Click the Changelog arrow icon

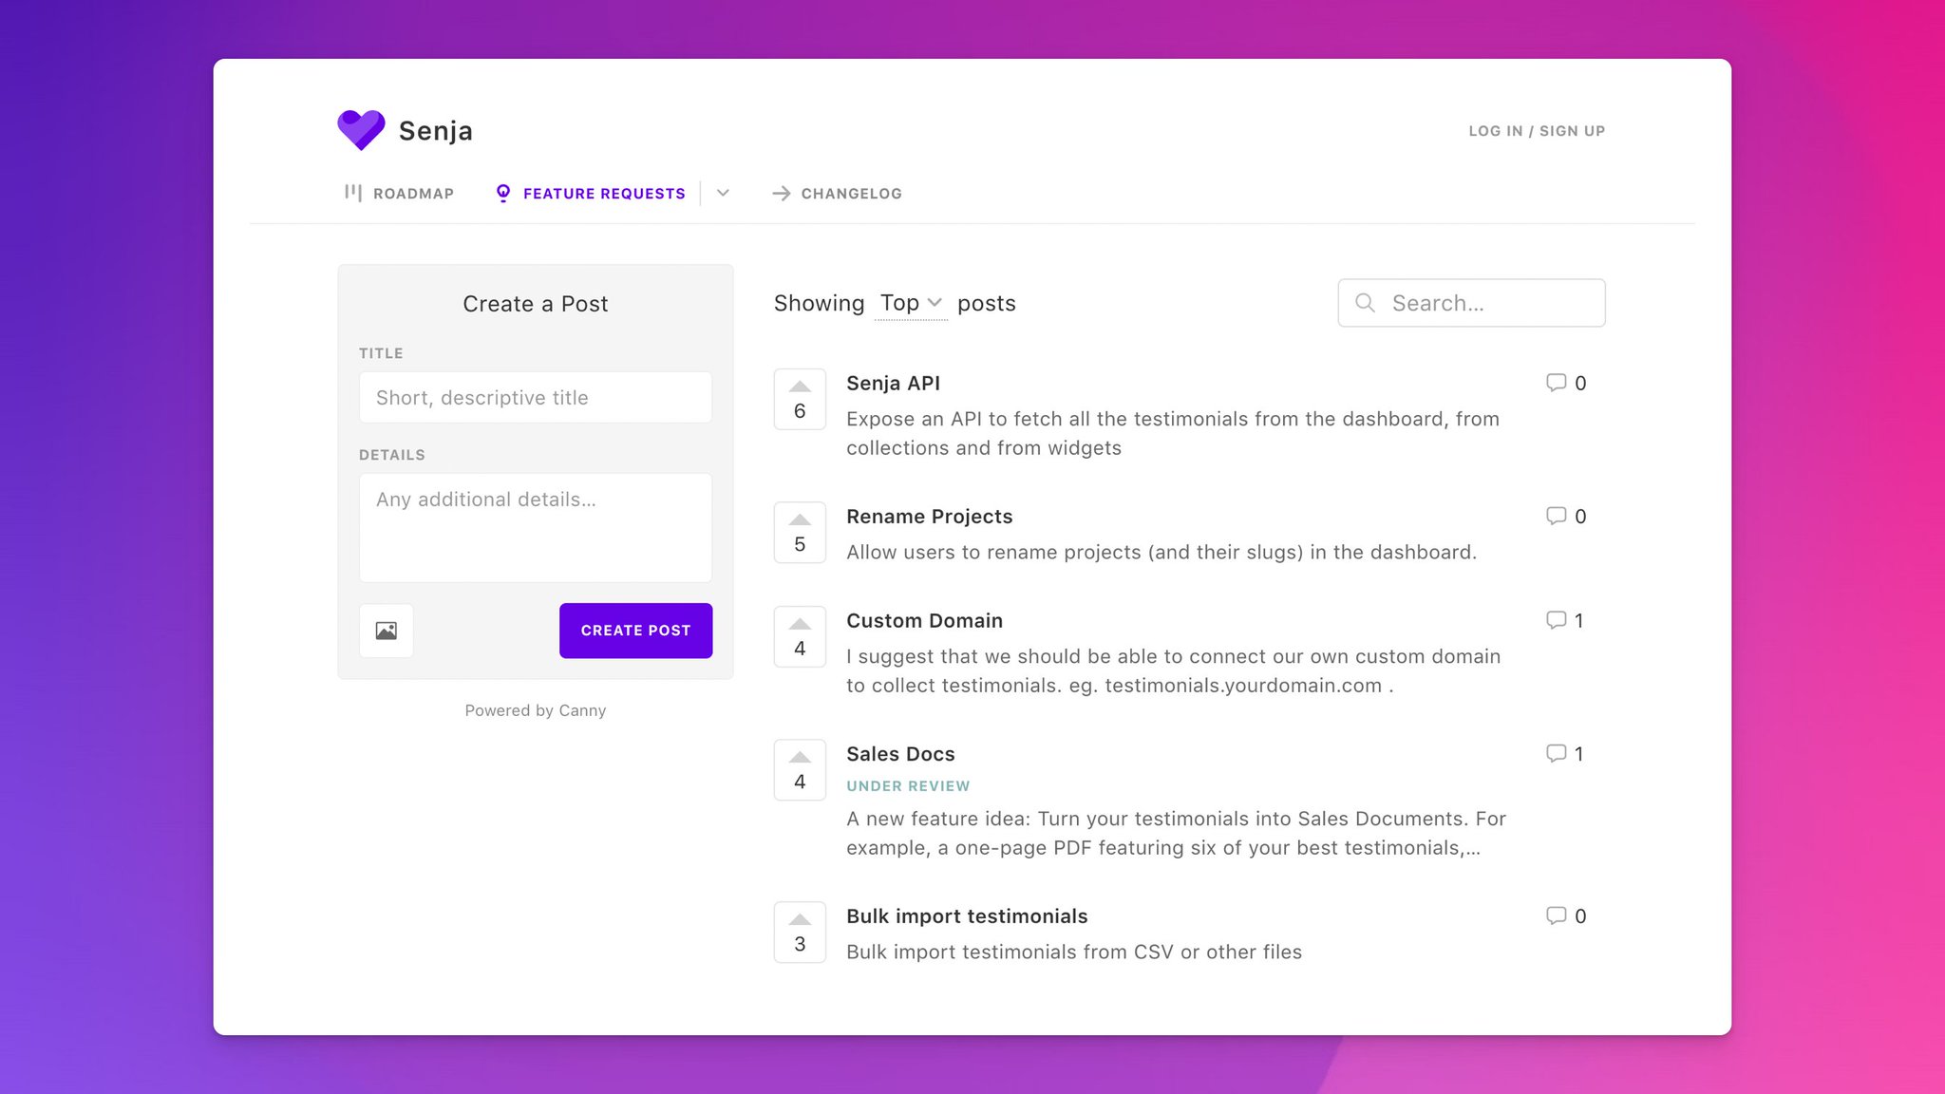(781, 194)
